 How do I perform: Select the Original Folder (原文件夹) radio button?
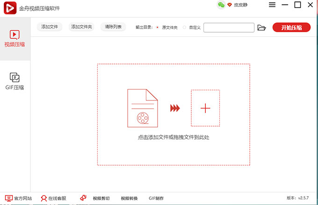pos(158,28)
